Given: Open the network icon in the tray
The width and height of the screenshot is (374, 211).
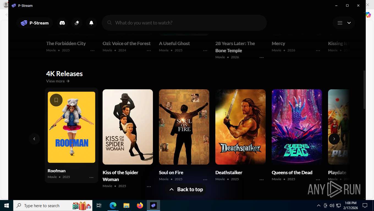Looking at the screenshot, I should point(339,206).
